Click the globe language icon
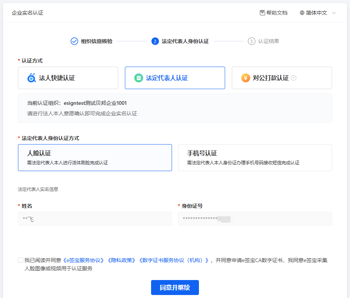 [302, 13]
